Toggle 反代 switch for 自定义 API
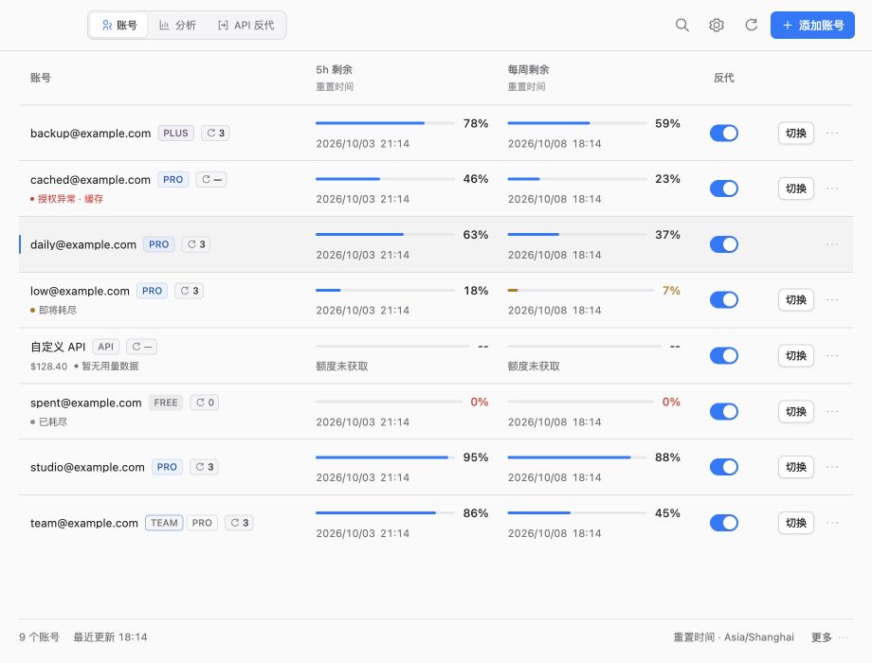872x663 pixels. point(723,356)
